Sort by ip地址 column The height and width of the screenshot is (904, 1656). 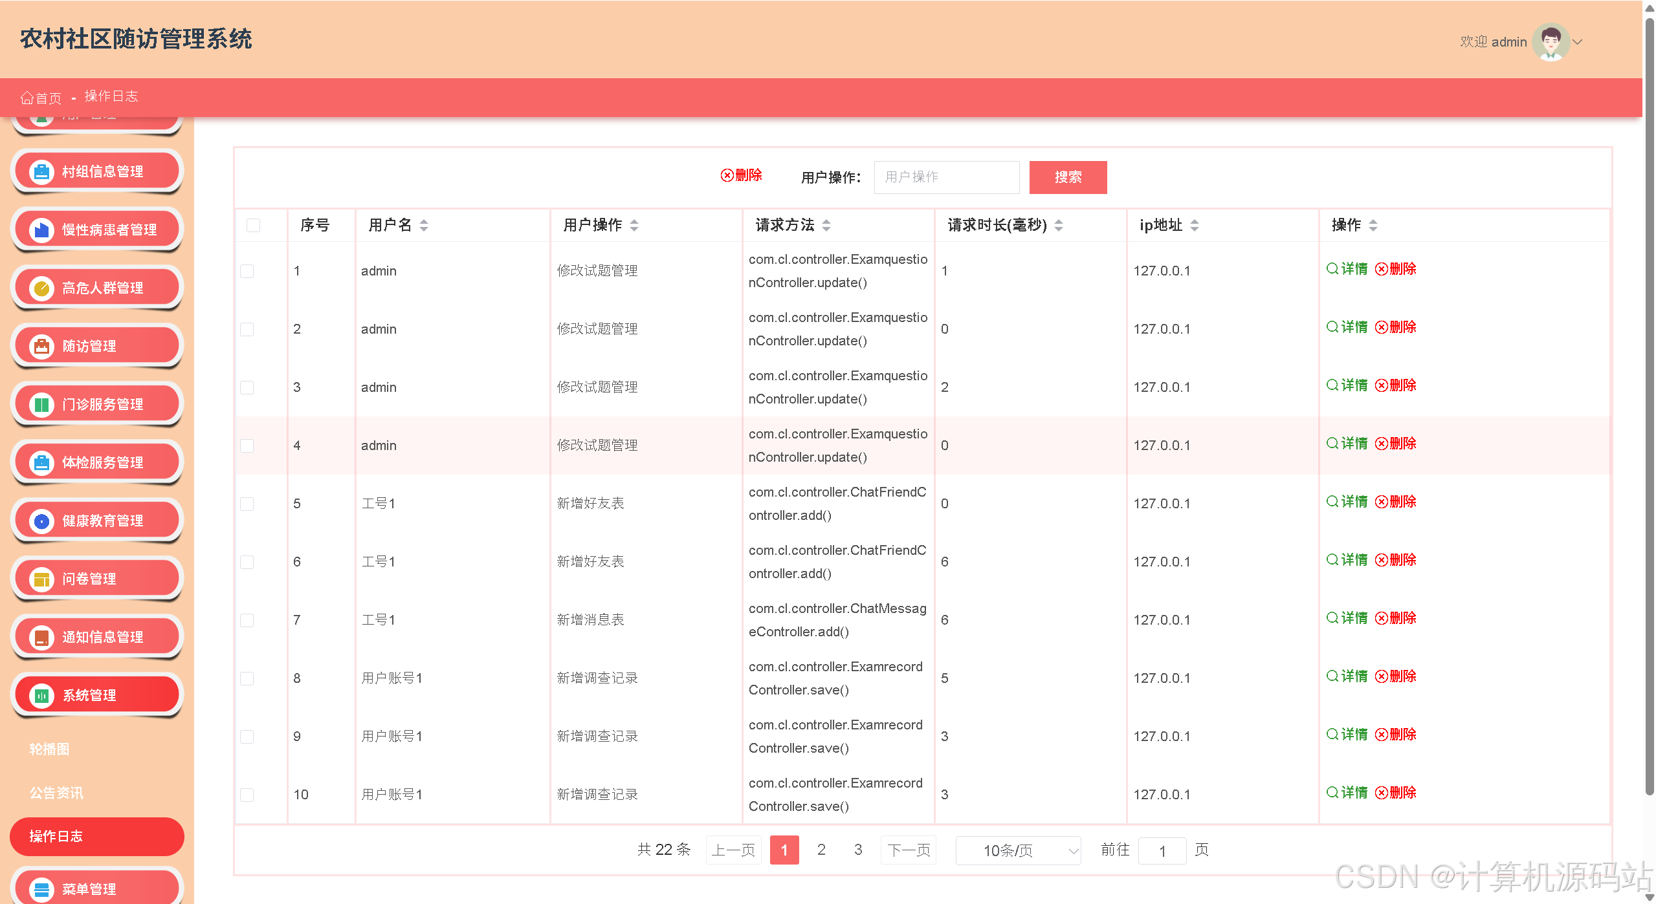click(x=1195, y=225)
